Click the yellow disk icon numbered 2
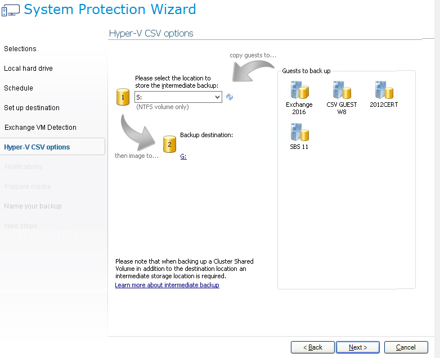 point(169,144)
